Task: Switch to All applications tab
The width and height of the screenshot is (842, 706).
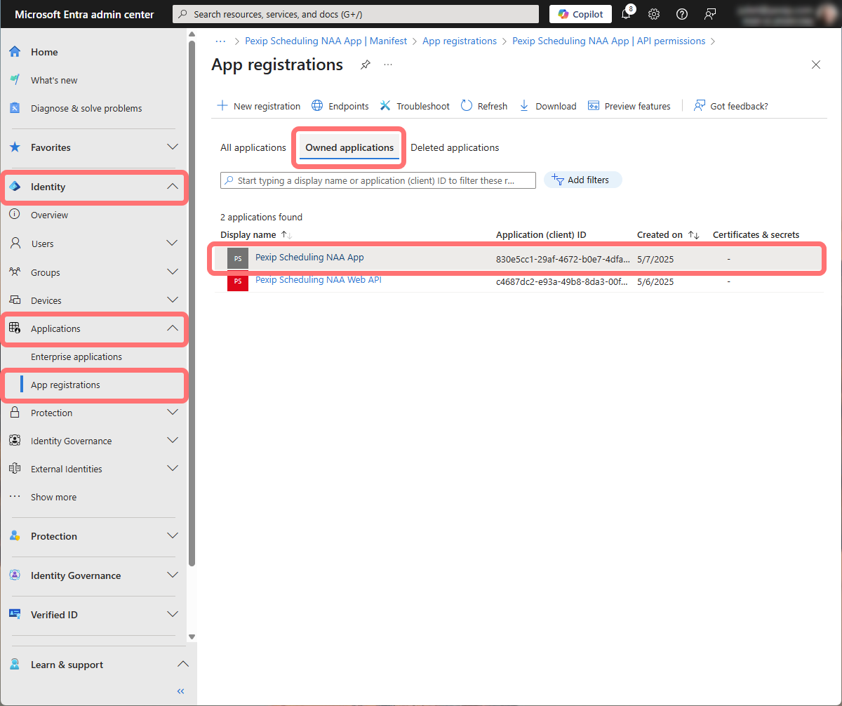Action: (x=253, y=148)
